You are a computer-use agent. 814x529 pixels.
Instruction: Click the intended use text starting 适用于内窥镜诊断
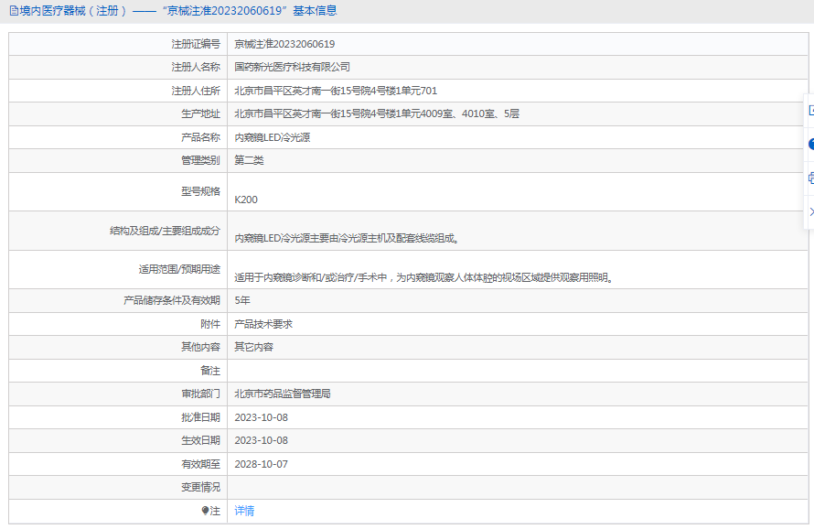(x=423, y=277)
